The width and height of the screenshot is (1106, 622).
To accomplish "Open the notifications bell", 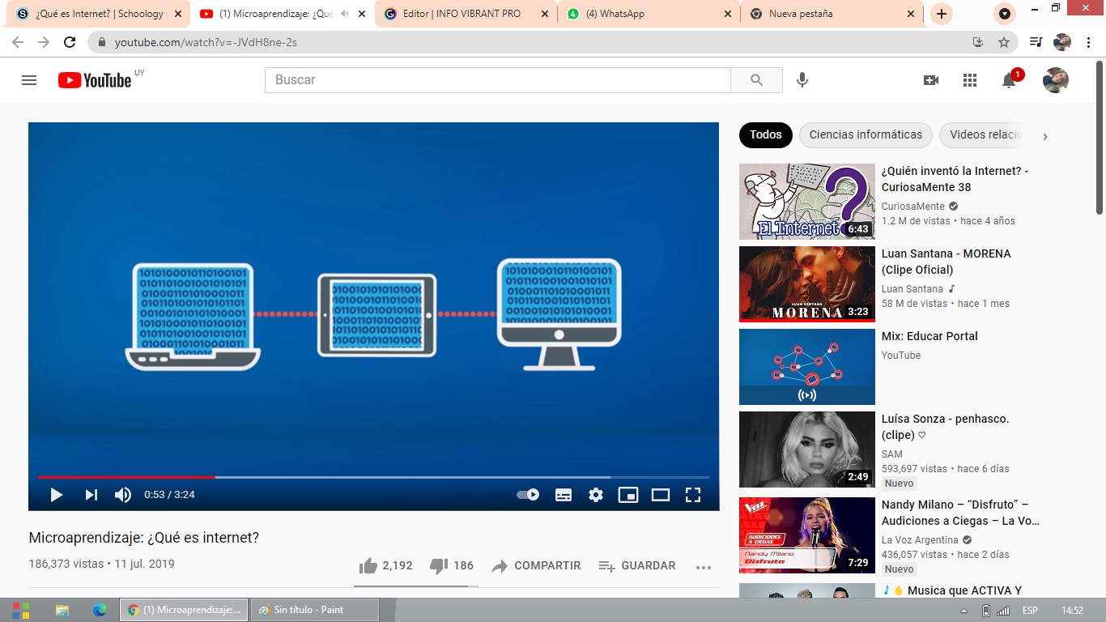I will pos(1009,80).
